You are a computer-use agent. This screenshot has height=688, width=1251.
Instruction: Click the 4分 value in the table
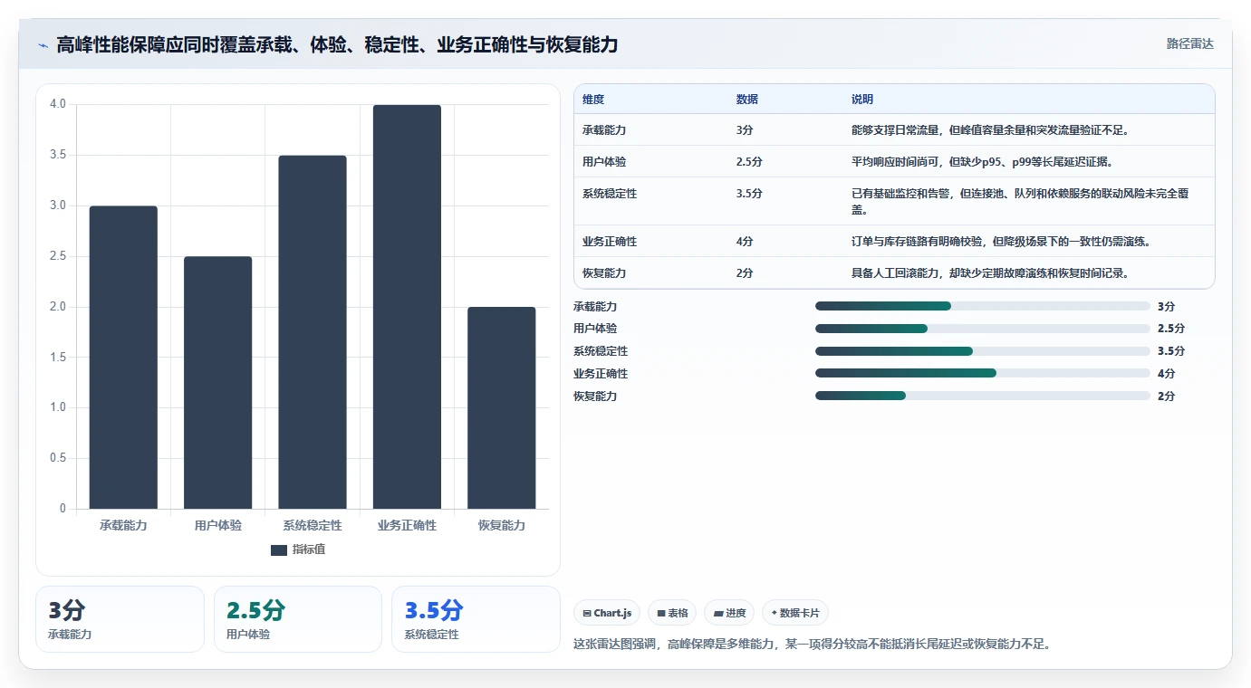745,242
